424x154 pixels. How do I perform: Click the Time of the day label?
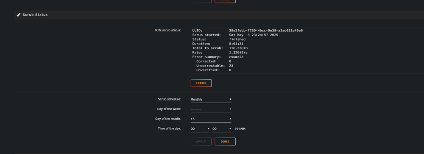click(x=169, y=129)
